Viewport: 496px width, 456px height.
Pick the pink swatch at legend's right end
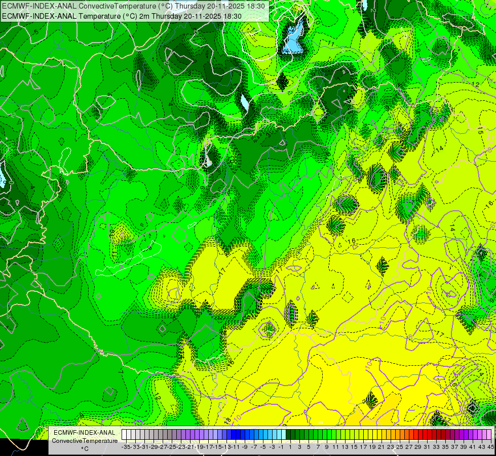tap(489, 435)
